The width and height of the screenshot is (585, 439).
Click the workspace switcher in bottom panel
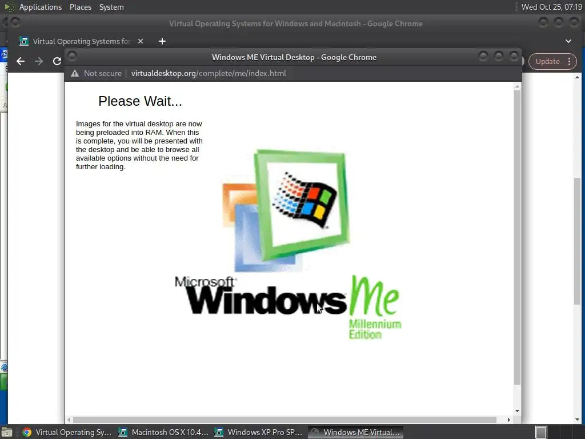(x=541, y=432)
